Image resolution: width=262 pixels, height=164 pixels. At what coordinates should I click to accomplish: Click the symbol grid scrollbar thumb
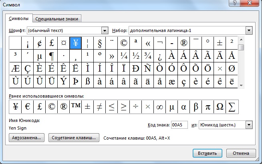[241, 47]
